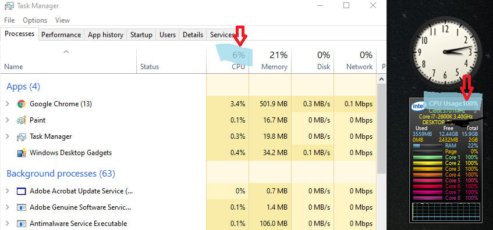493x230 pixels.
Task: Switch to the Performance tab
Action: pos(61,34)
